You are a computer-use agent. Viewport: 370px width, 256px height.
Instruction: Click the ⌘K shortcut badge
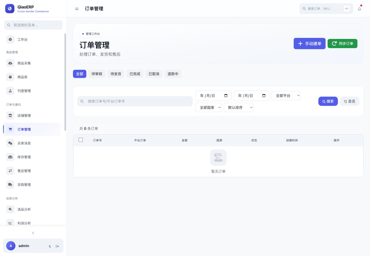(x=347, y=8)
